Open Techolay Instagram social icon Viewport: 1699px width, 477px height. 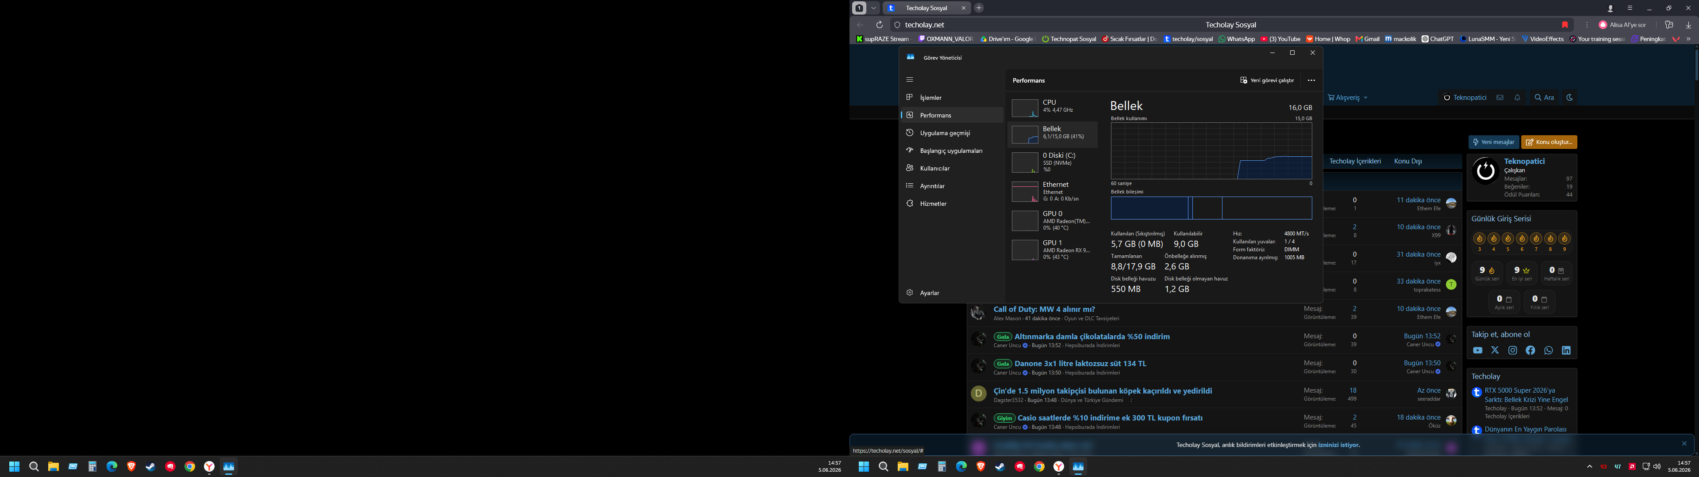pyautogui.click(x=1513, y=351)
